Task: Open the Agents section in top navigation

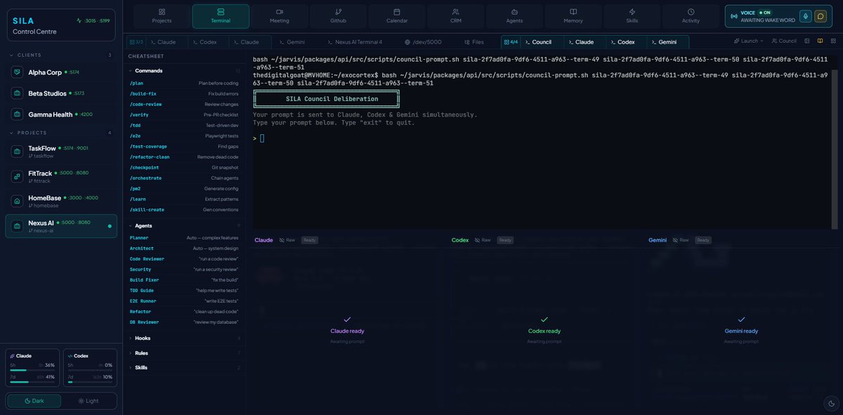Action: pos(514,16)
